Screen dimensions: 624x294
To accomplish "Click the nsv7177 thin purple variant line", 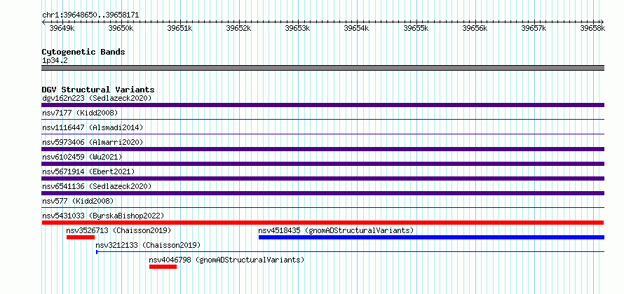I will click(x=323, y=120).
